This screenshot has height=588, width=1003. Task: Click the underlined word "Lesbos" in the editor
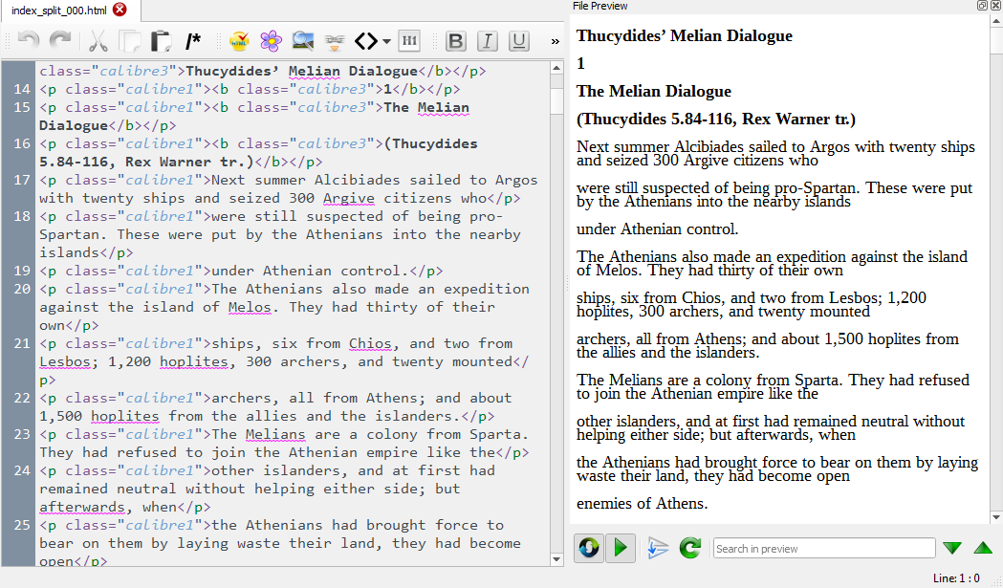(65, 361)
